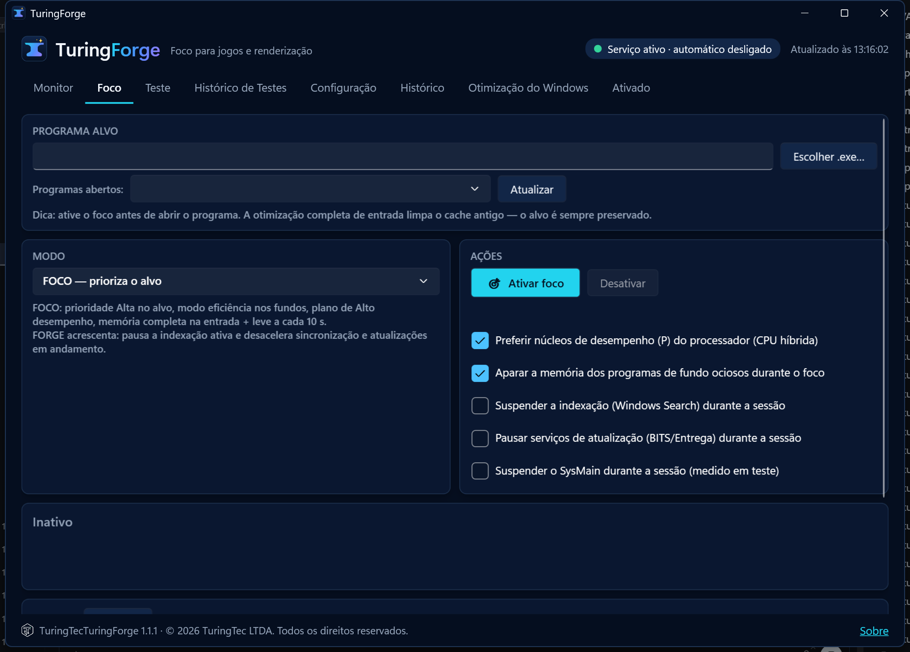Screen dimensions: 910x652
Task: Open the Sobre link
Action: click(874, 631)
